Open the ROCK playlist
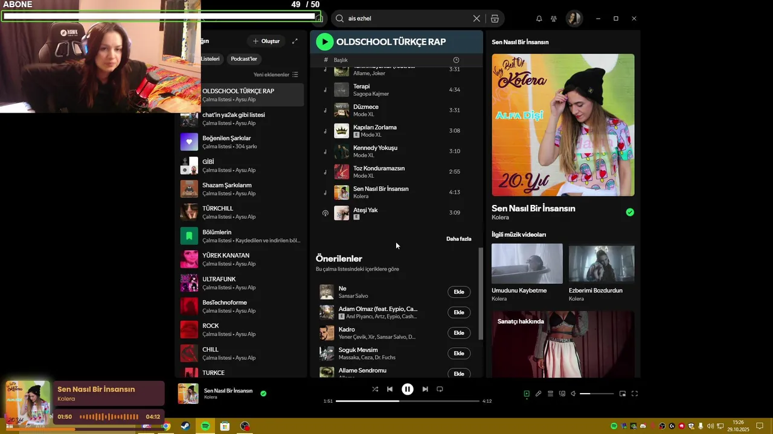Screen dimensions: 773x434 [241, 330]
